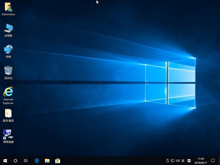220x165 pixels.
Task: Launch Microsoft Edge from the taskbar
Action: pos(37,161)
